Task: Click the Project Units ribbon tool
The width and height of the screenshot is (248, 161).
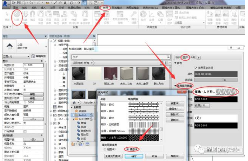Action: tap(56, 17)
